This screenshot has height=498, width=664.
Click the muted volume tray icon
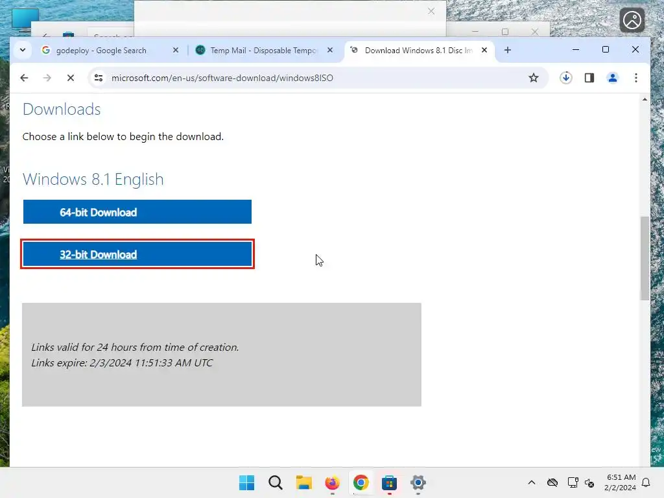pyautogui.click(x=589, y=482)
